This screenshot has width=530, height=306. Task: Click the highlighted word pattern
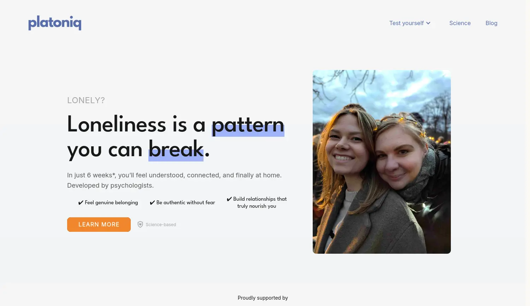pos(248,125)
